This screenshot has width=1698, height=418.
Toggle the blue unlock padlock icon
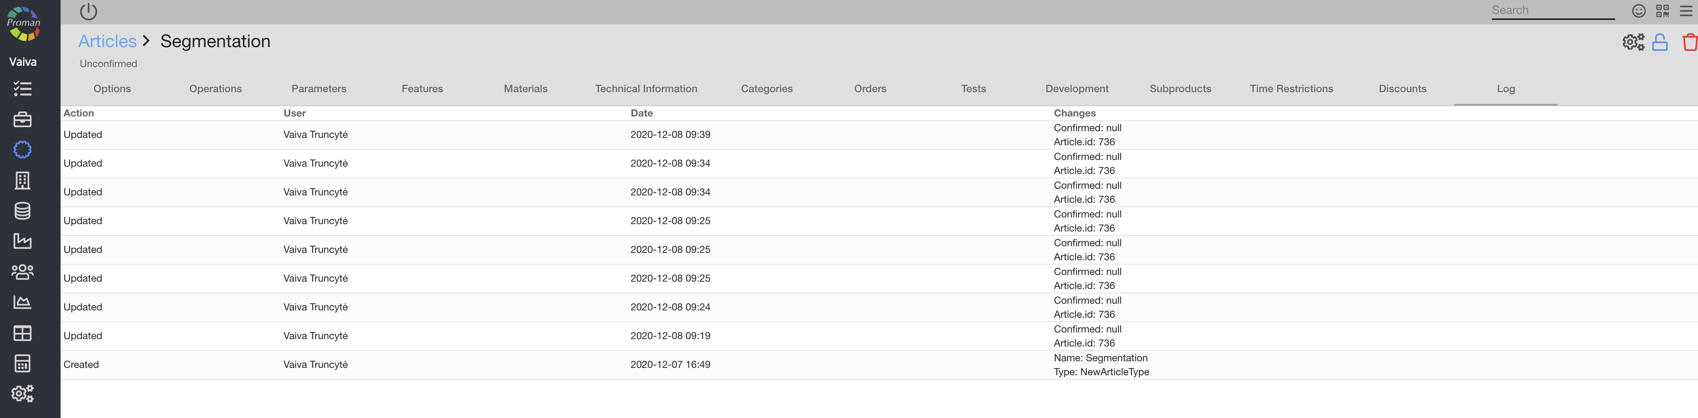point(1660,42)
